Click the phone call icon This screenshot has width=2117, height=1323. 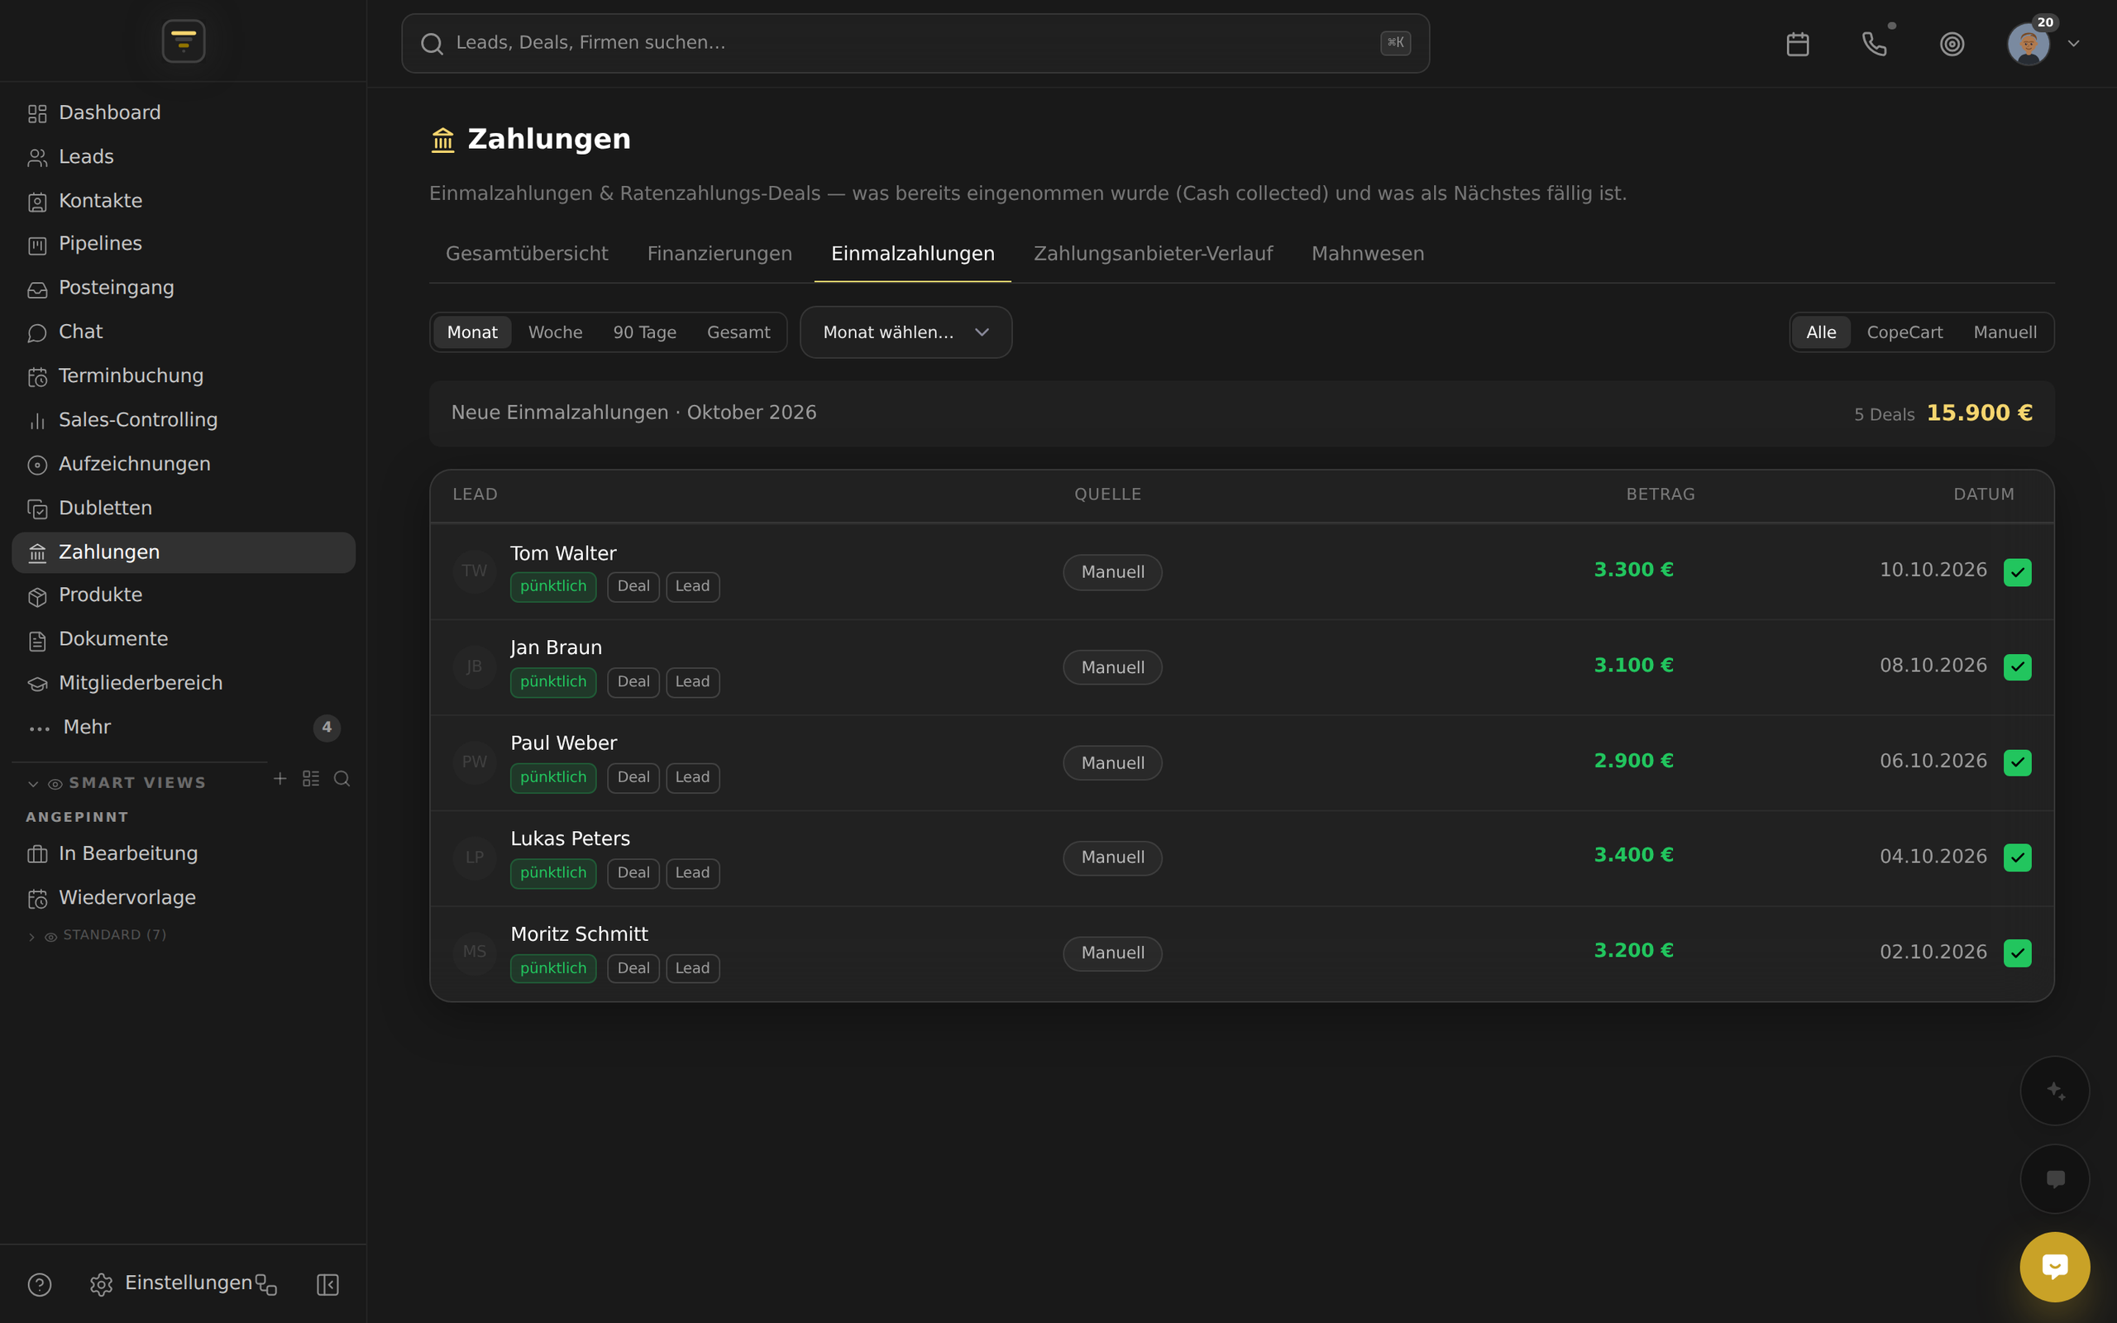1875,44
